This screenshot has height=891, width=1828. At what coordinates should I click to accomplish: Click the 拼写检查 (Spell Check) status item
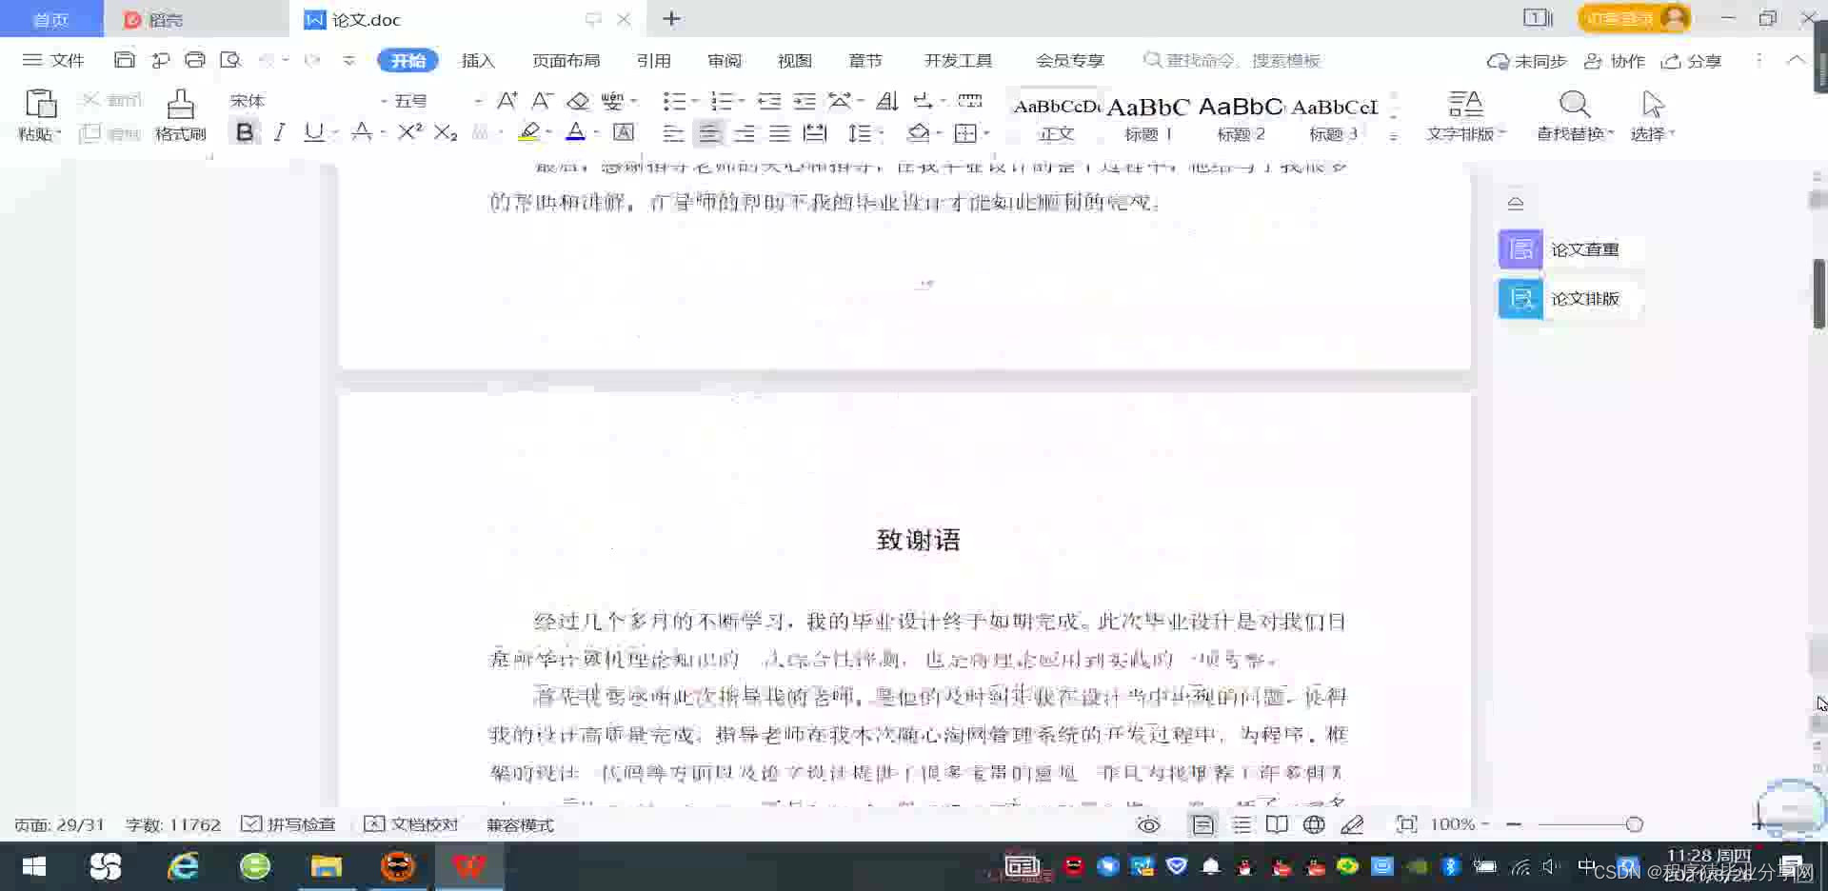click(288, 824)
